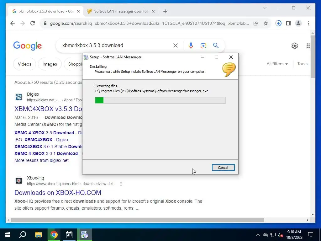Viewport: 321px width, 241px height.
Task: Open the network status tray icon
Action: (x=273, y=235)
